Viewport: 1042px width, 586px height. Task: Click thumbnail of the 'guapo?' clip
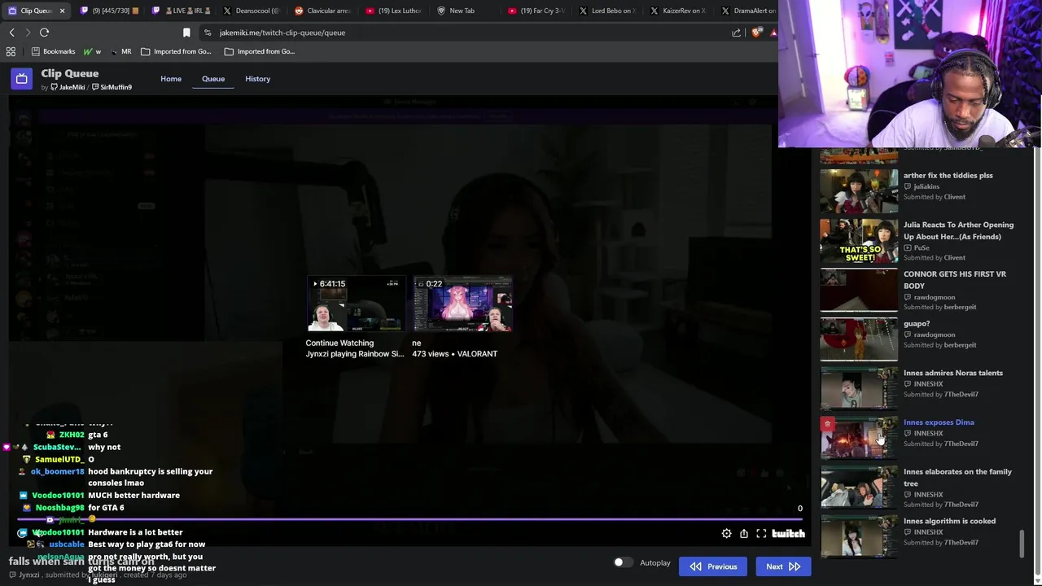[x=859, y=339]
